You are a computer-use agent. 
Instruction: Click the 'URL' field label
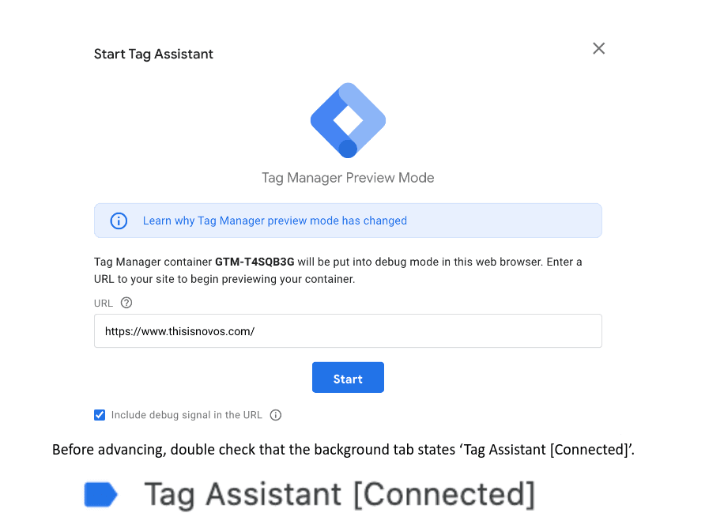tap(103, 304)
